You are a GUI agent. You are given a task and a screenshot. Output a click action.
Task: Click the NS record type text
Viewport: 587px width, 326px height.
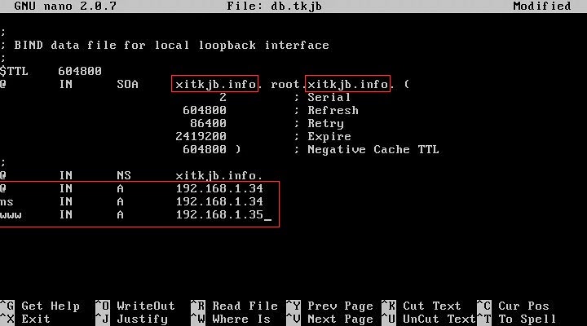[x=124, y=175]
